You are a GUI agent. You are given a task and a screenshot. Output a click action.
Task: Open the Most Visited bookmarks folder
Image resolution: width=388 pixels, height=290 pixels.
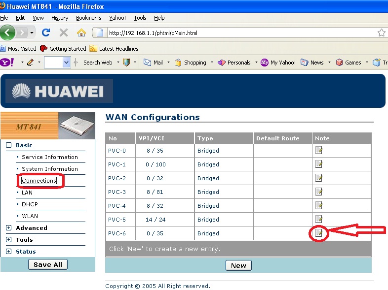coord(19,49)
